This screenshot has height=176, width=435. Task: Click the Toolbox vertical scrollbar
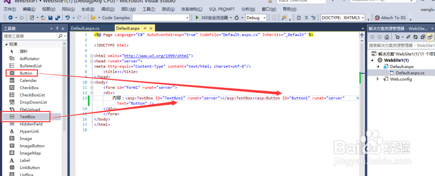coord(65,89)
